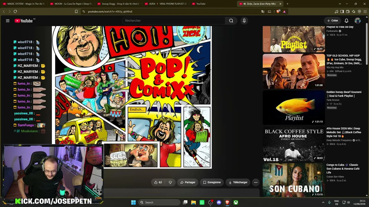Open the install app icon in address bar
Image resolution: width=369 pixels, height=207 pixels.
(x=270, y=11)
